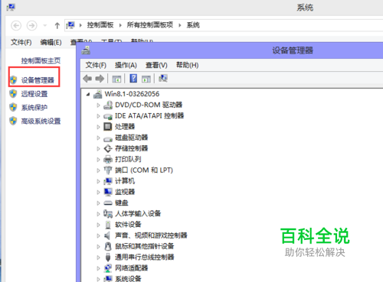Screen dimensions: 383x282
Task: Collapse the Win8.1-03262056 root node
Action: tap(88, 94)
